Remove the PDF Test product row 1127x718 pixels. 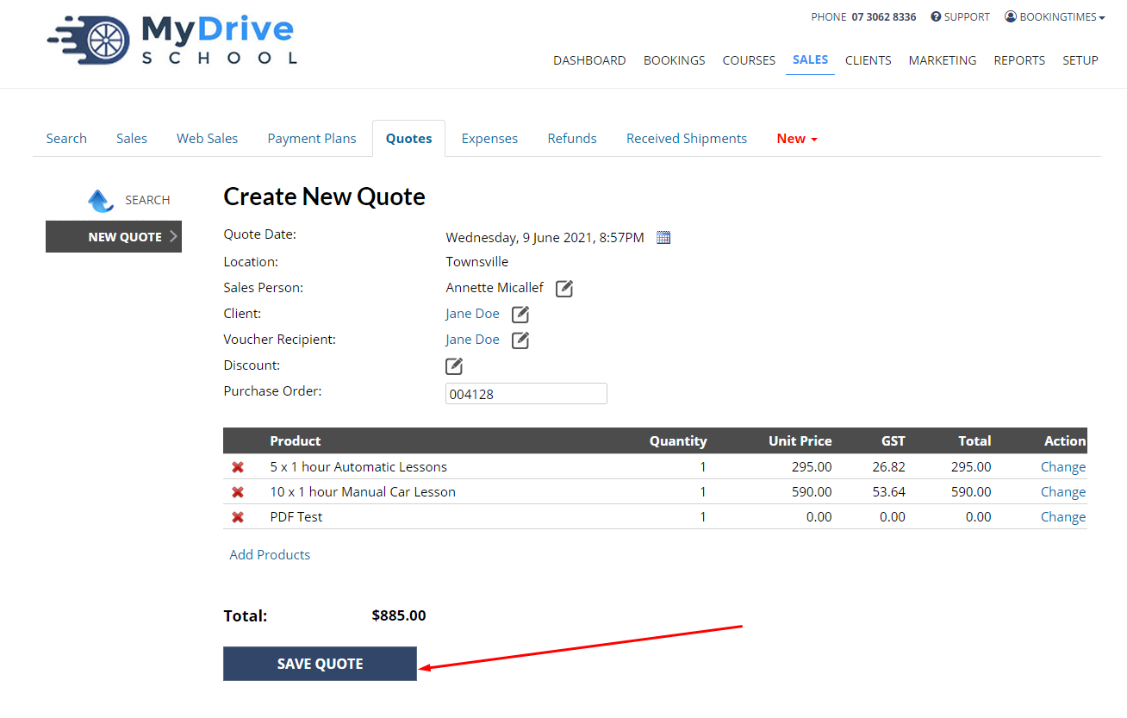238,517
